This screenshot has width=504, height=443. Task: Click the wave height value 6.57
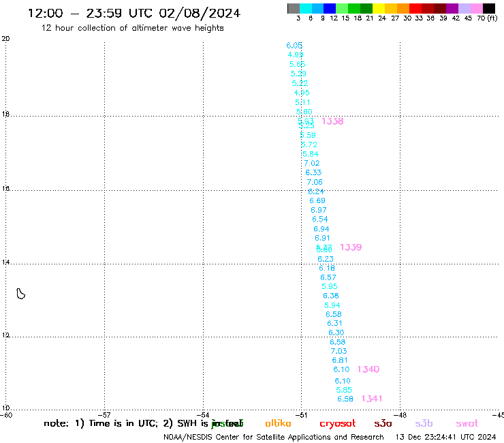328,277
